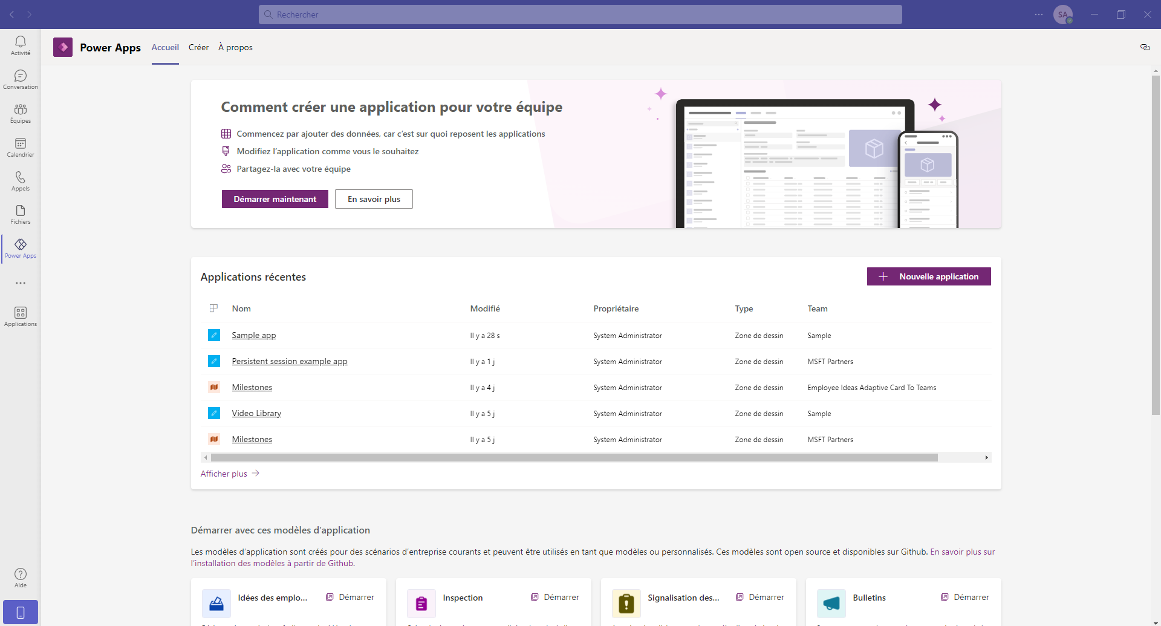Click the Video Library row icon
Screen dimensions: 1161x626
(214, 413)
